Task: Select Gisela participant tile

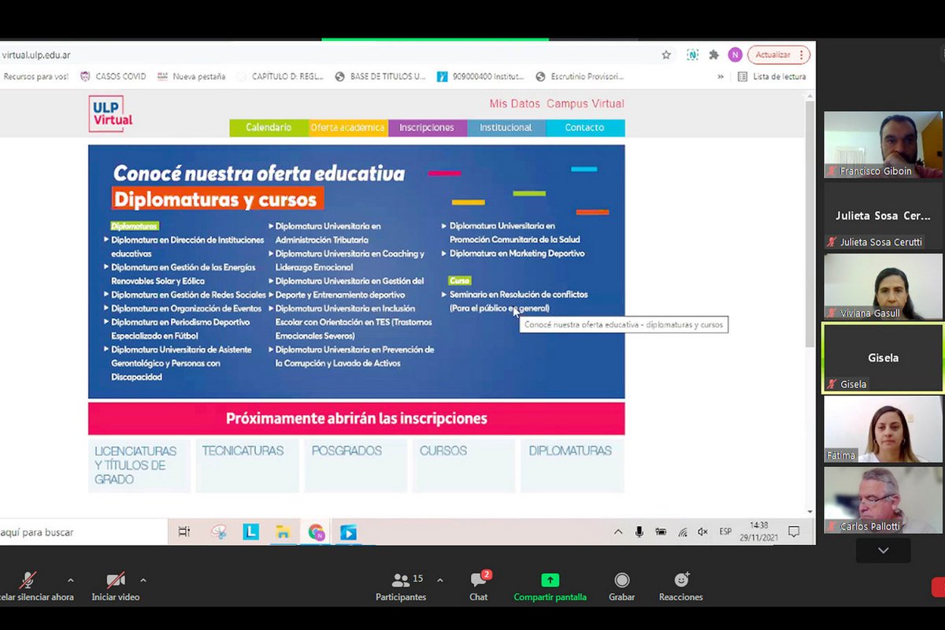Action: point(883,358)
